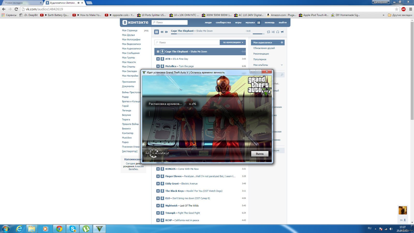Play The Black Keys – Howlin' For You
The width and height of the screenshot is (414, 233).
[x=158, y=191]
